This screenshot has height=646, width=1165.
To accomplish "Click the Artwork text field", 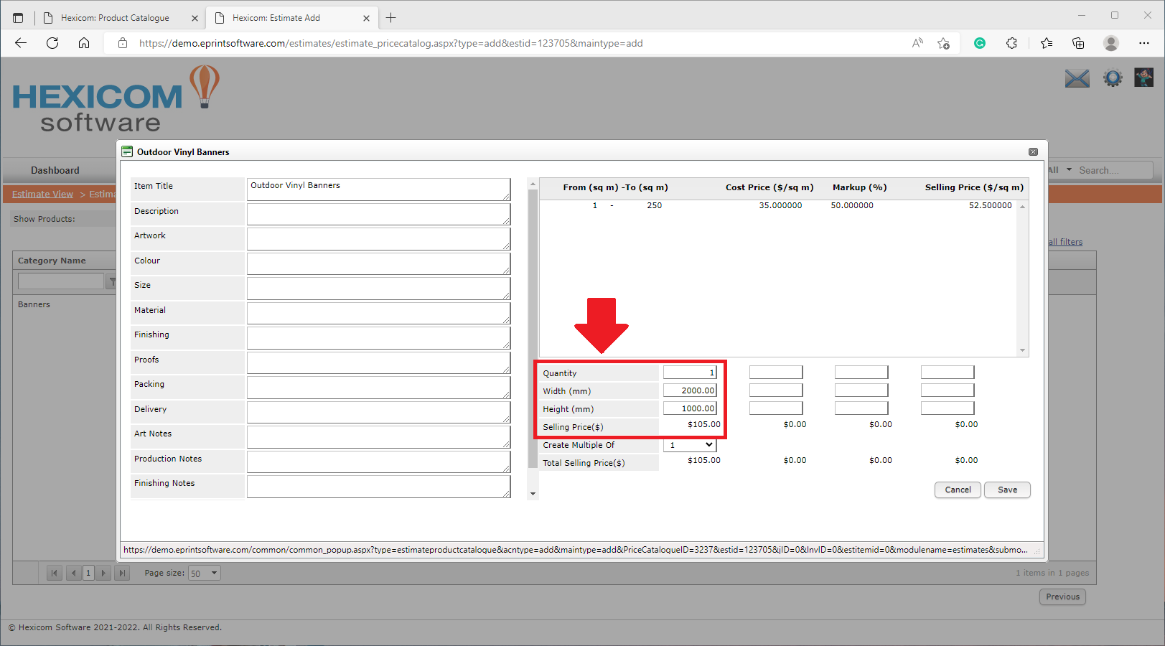I will click(379, 239).
